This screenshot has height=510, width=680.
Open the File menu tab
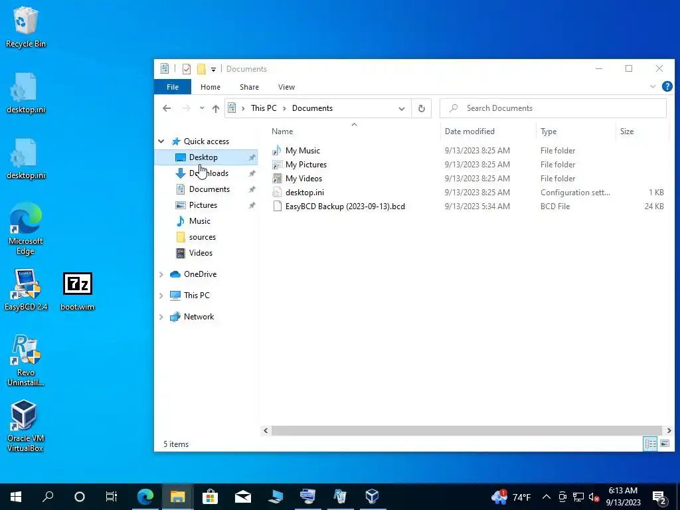(173, 87)
